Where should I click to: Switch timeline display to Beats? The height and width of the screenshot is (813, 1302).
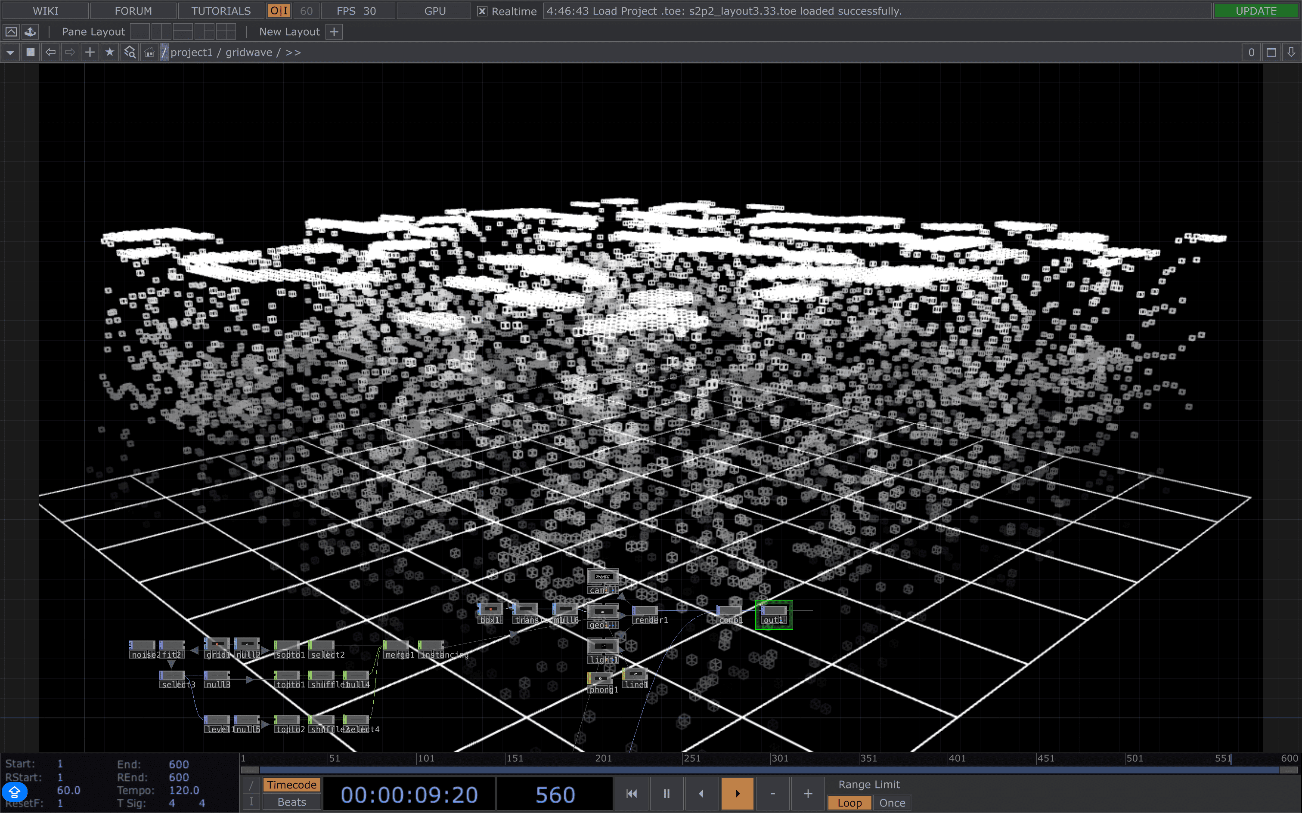coord(291,802)
